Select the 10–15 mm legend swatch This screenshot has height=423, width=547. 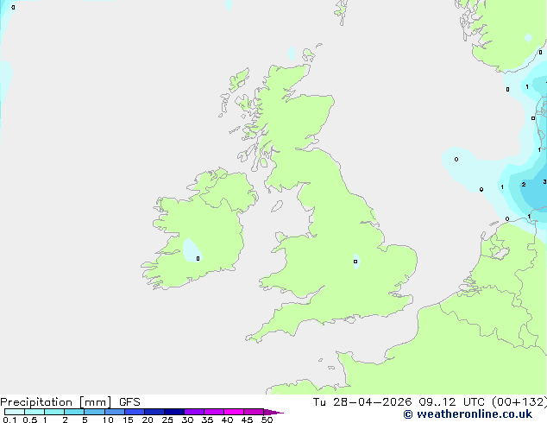[114, 412]
